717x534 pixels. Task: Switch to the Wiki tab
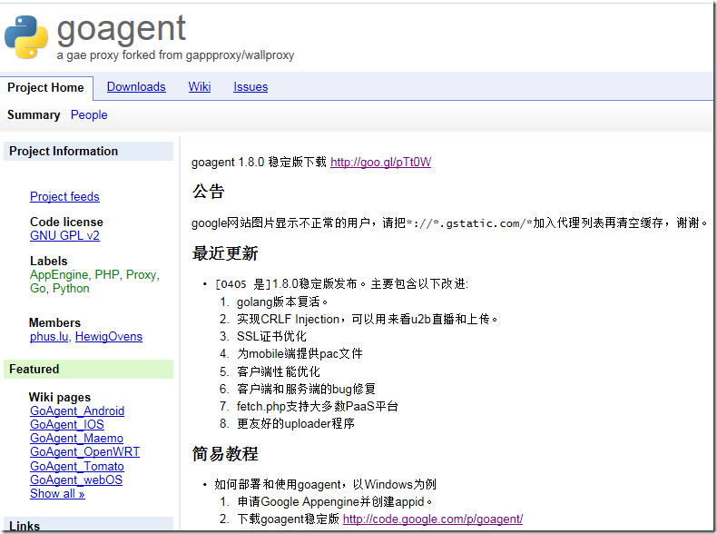[200, 87]
